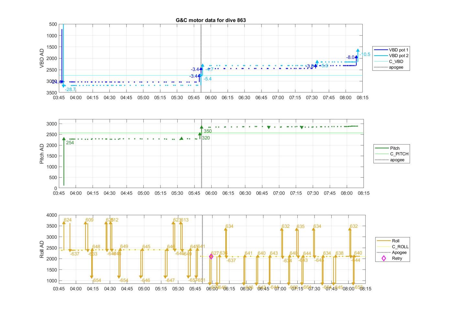
Task: Click the "500" y-axis tick on VBD plot
Action: click(x=53, y=24)
